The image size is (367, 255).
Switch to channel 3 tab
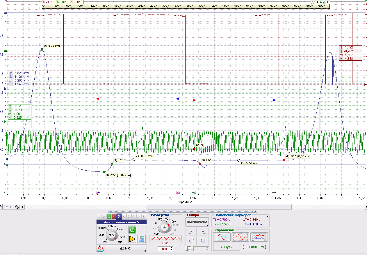pos(109,216)
